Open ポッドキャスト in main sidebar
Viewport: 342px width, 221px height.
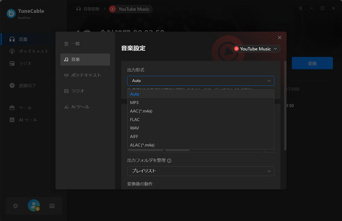(x=28, y=51)
